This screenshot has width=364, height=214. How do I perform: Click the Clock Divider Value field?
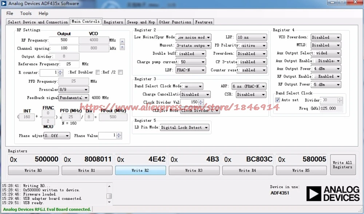coord(190,102)
